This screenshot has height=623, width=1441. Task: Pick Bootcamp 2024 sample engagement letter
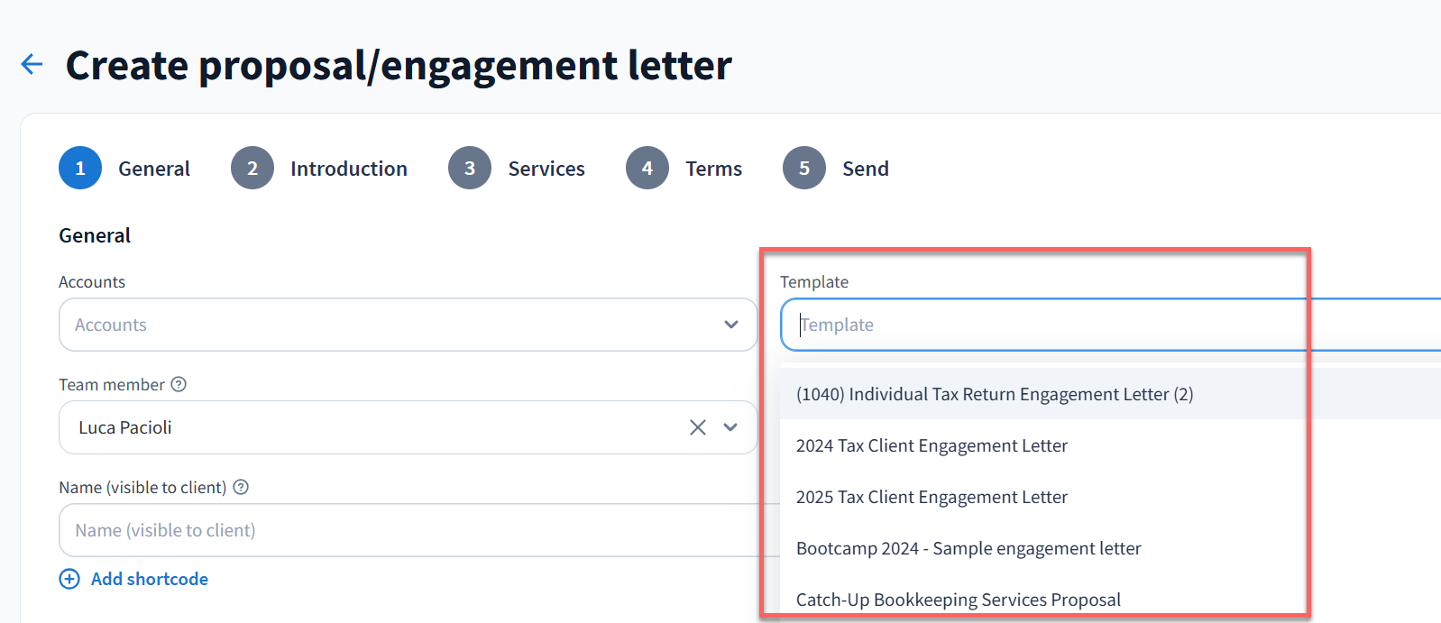coord(968,548)
